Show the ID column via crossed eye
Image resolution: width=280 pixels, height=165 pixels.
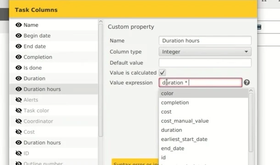tap(18, 154)
